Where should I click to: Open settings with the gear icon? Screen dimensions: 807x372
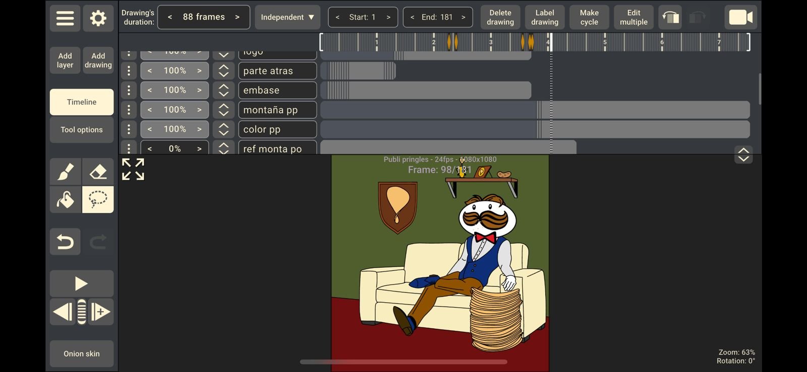98,18
